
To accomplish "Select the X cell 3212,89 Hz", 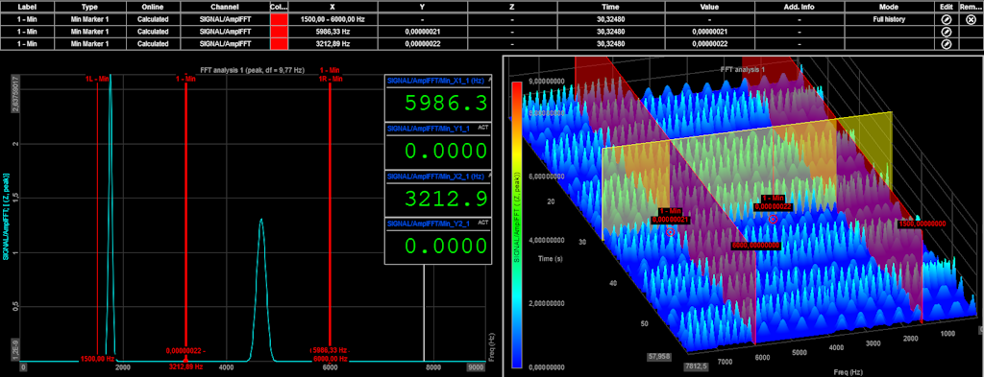I will point(332,44).
